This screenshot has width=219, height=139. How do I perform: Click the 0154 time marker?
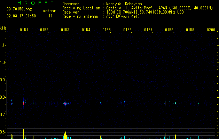tap(86, 30)
